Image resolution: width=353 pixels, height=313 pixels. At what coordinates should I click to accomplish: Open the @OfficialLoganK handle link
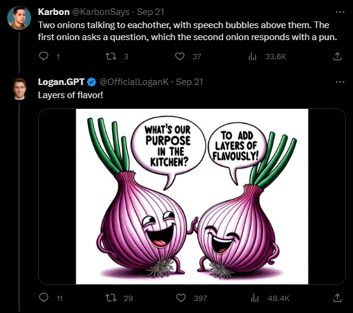click(134, 82)
